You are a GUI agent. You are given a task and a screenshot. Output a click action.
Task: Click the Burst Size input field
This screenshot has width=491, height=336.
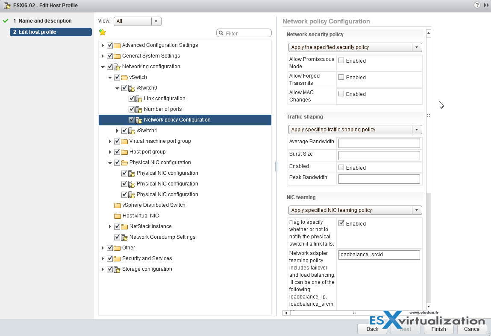[379, 155]
